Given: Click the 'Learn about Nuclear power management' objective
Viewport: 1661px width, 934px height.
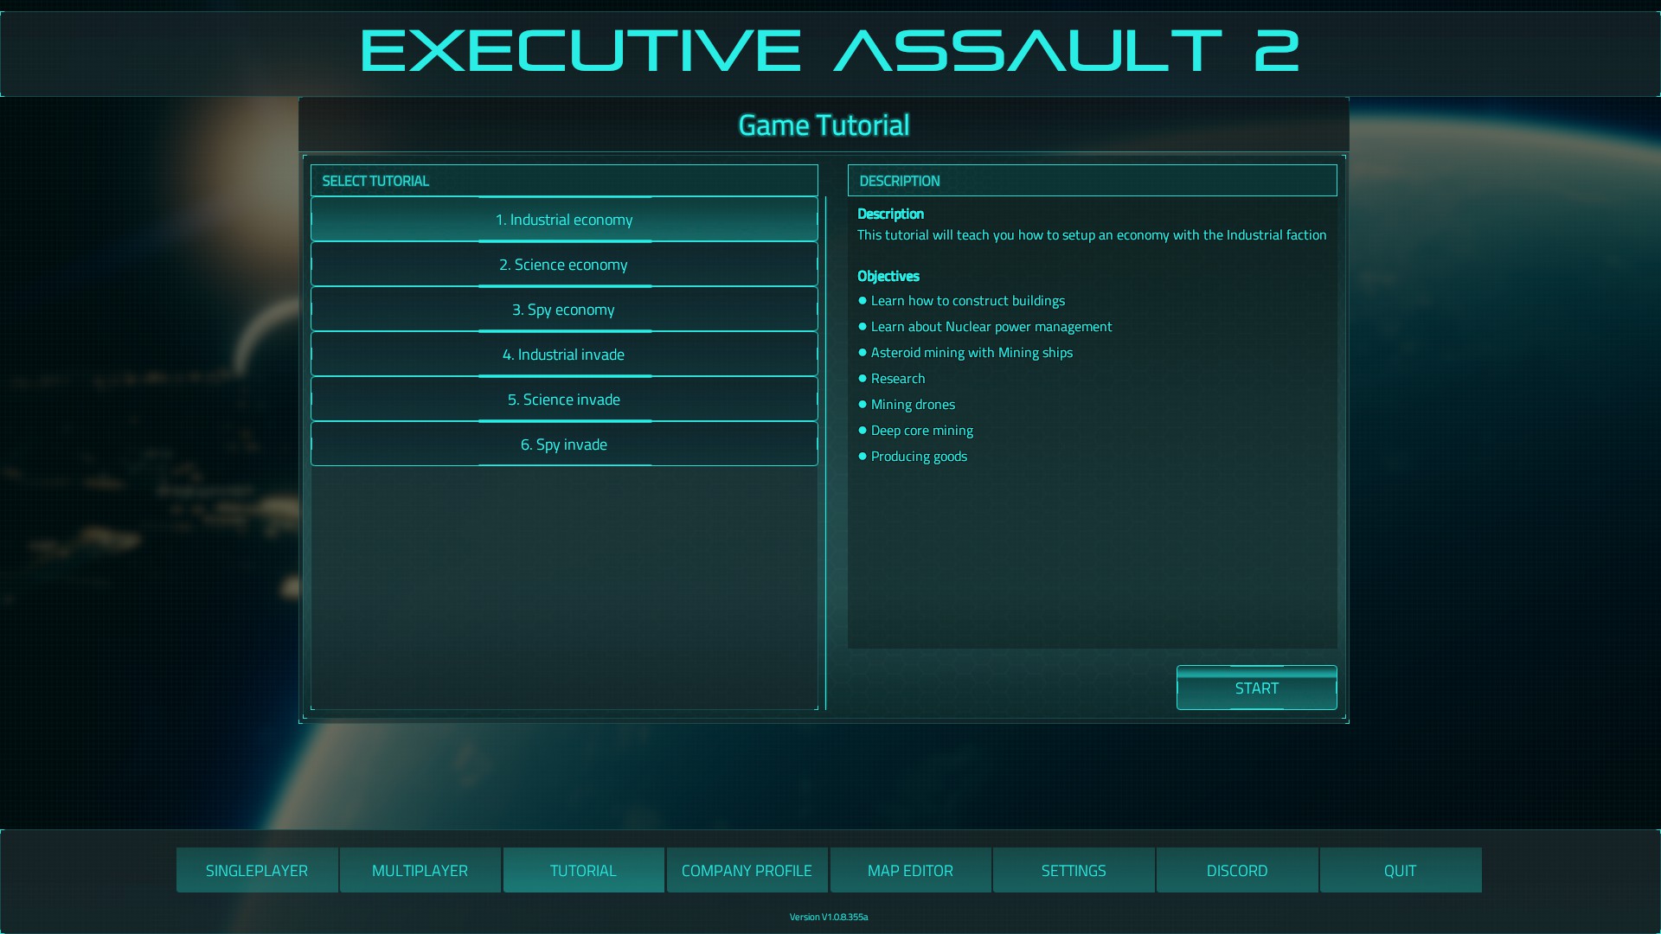Looking at the screenshot, I should click(991, 327).
